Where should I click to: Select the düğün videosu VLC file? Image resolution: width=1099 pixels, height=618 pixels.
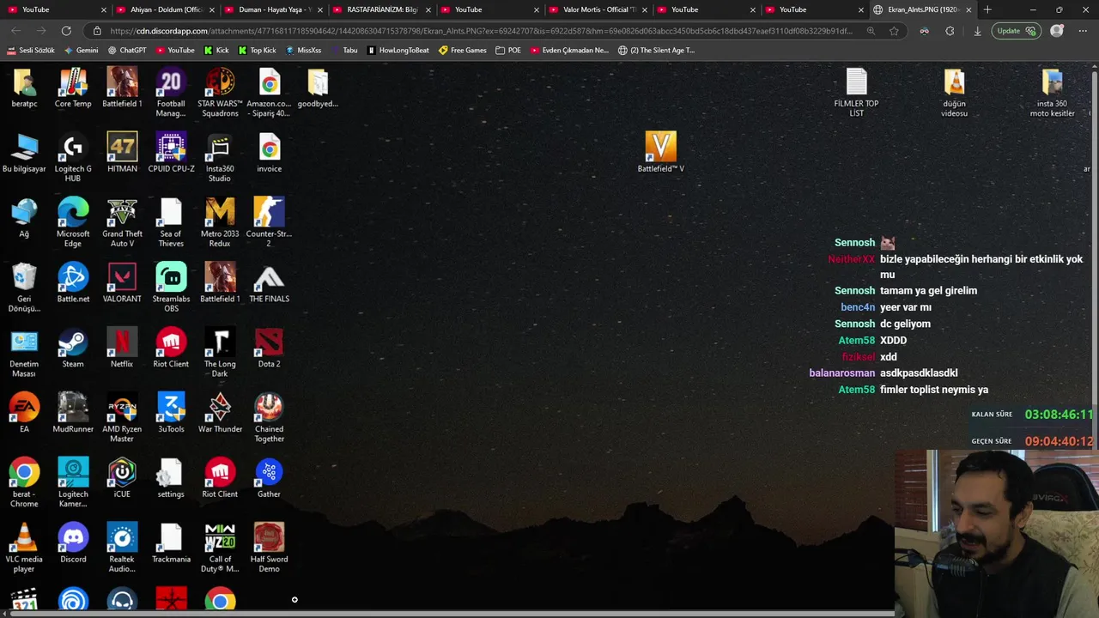coord(954,93)
